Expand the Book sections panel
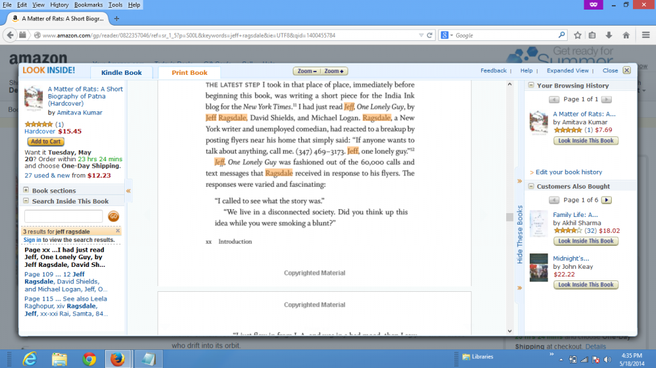This screenshot has height=368, width=656. 26,190
